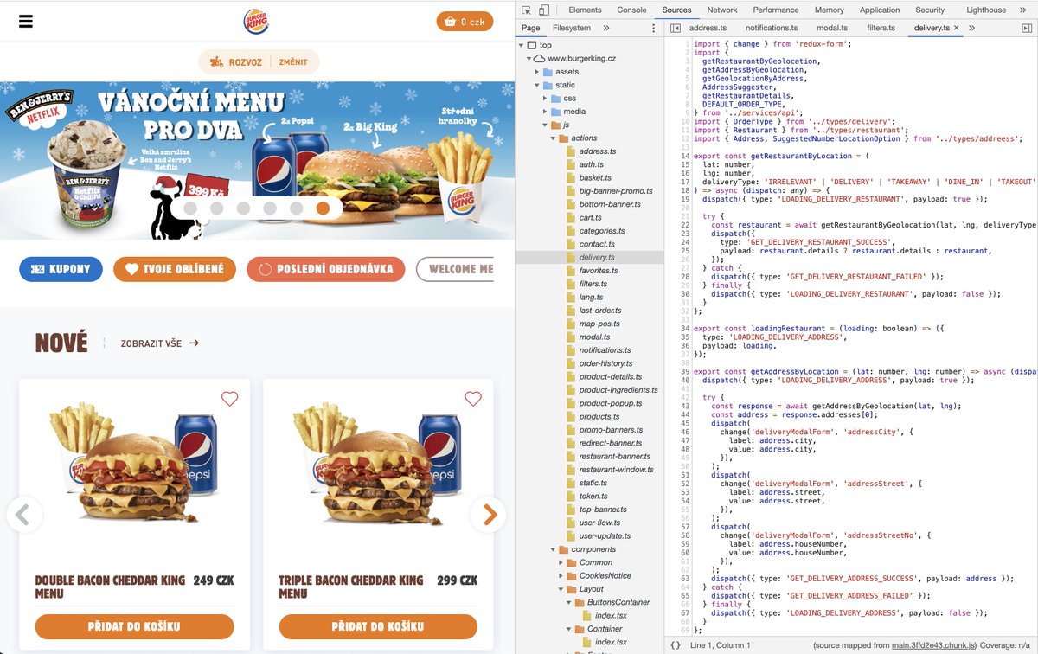Click ZOBRAZIT VŠE link
The width and height of the screenshot is (1038, 654).
[x=160, y=343]
